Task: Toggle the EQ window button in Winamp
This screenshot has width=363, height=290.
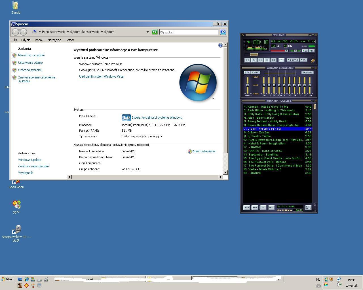Action: pos(305,51)
